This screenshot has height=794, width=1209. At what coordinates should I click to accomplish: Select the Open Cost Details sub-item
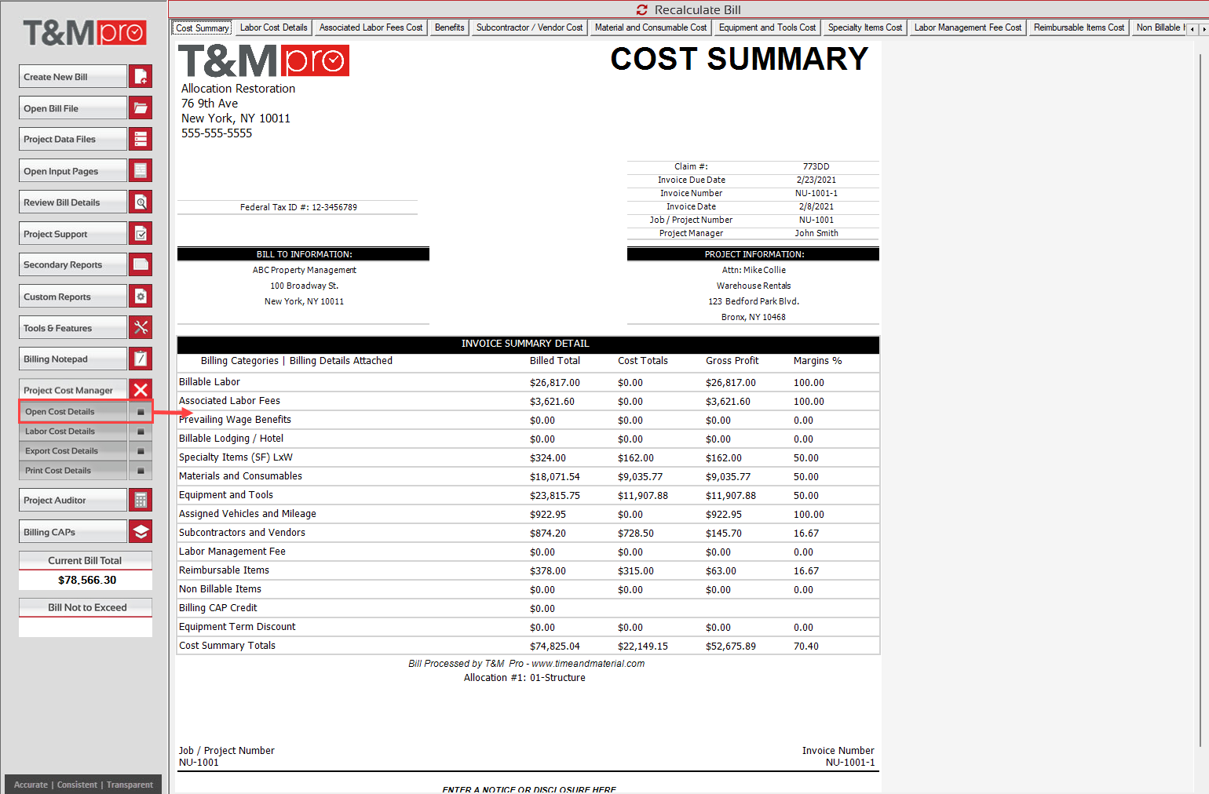coord(73,411)
